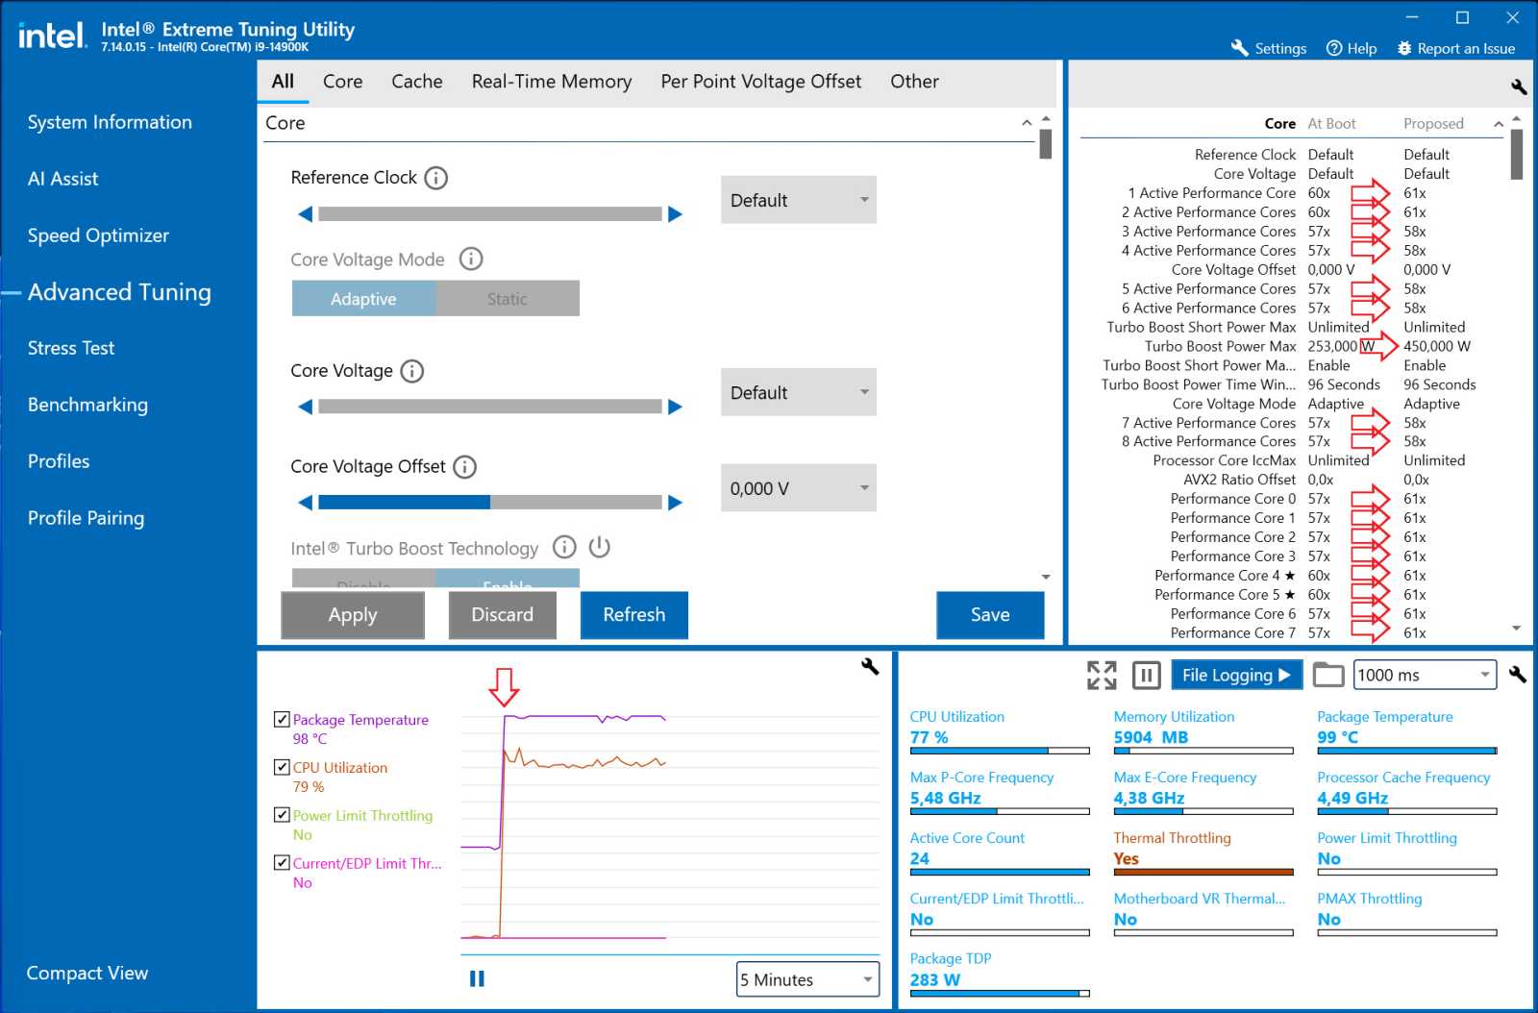1538x1013 pixels.
Task: Decrease Core Voltage Offset with left arrow
Action: (x=306, y=503)
